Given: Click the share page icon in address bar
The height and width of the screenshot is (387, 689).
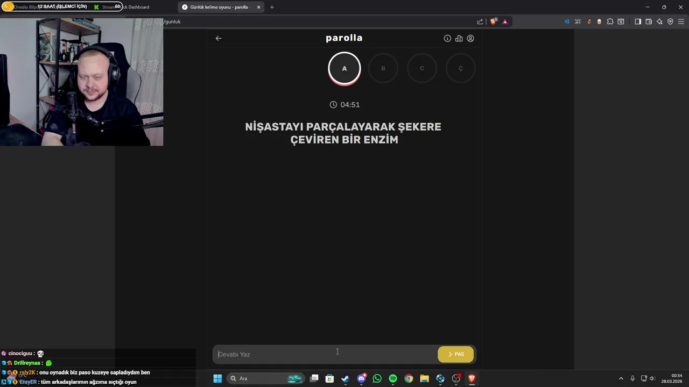Looking at the screenshot, I should pyautogui.click(x=480, y=21).
